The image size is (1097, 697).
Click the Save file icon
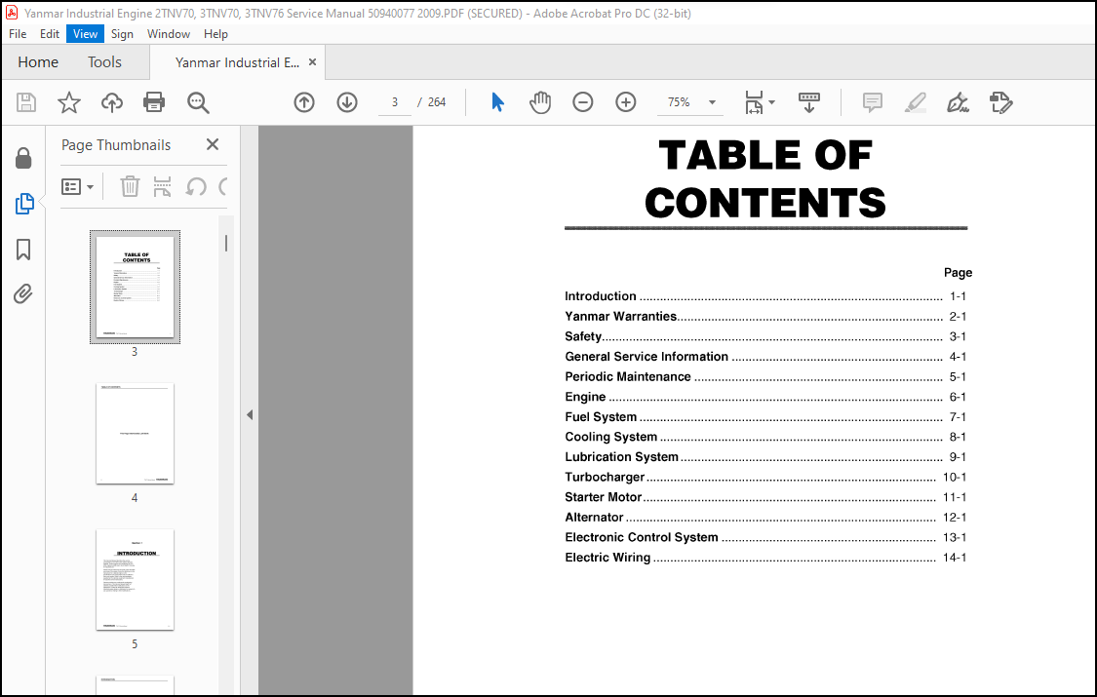[26, 102]
